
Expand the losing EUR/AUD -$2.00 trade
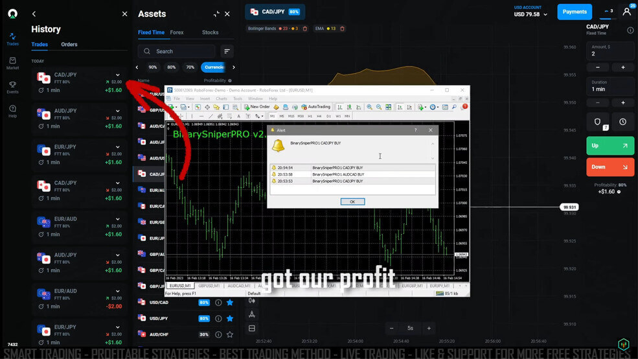pyautogui.click(x=118, y=291)
